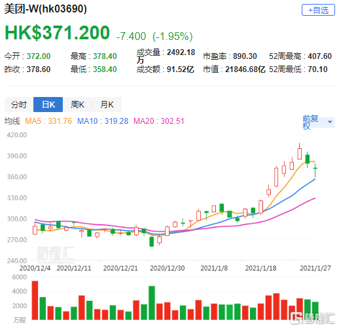Viewport: 339px width, 329px height.
Task: Click the MA5 : 331.76 legend
Action: point(48,121)
